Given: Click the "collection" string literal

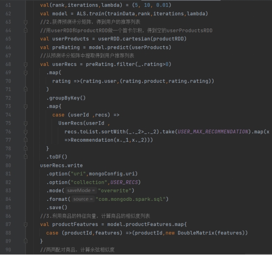Looking at the screenshot, I should point(89,182).
